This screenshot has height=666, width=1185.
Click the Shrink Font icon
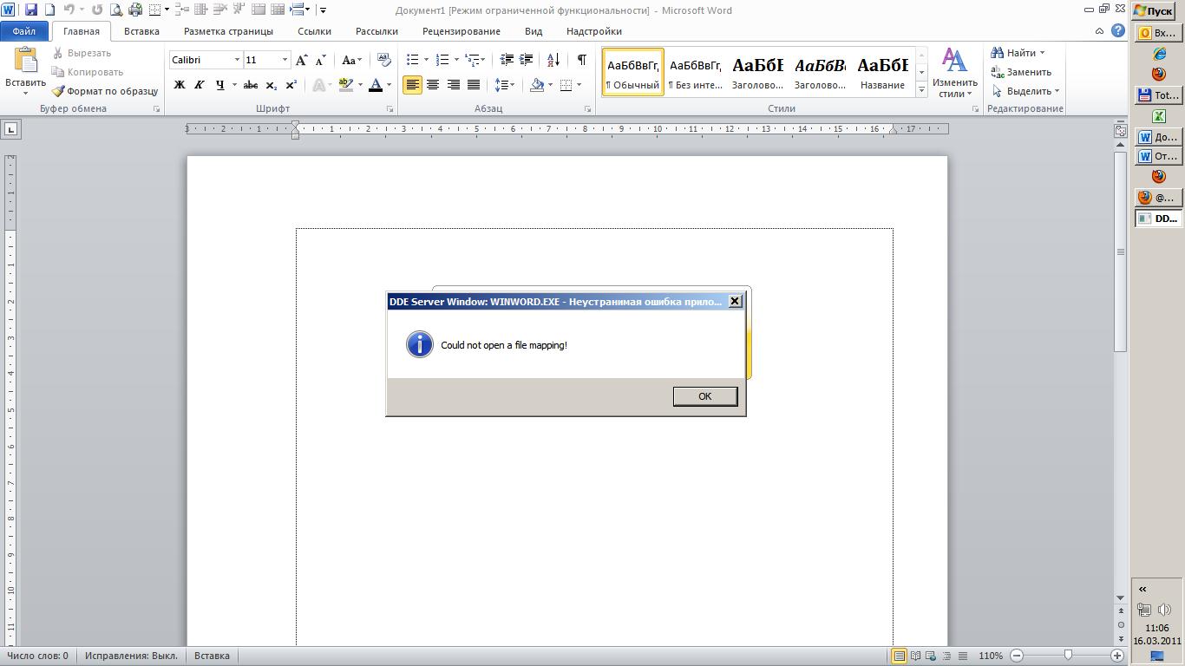320,60
